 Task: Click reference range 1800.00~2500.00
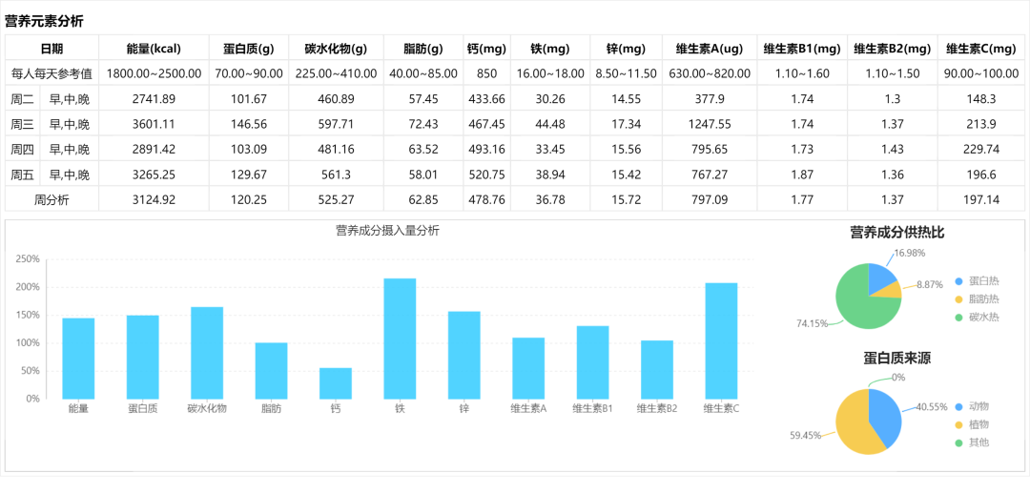pyautogui.click(x=154, y=74)
